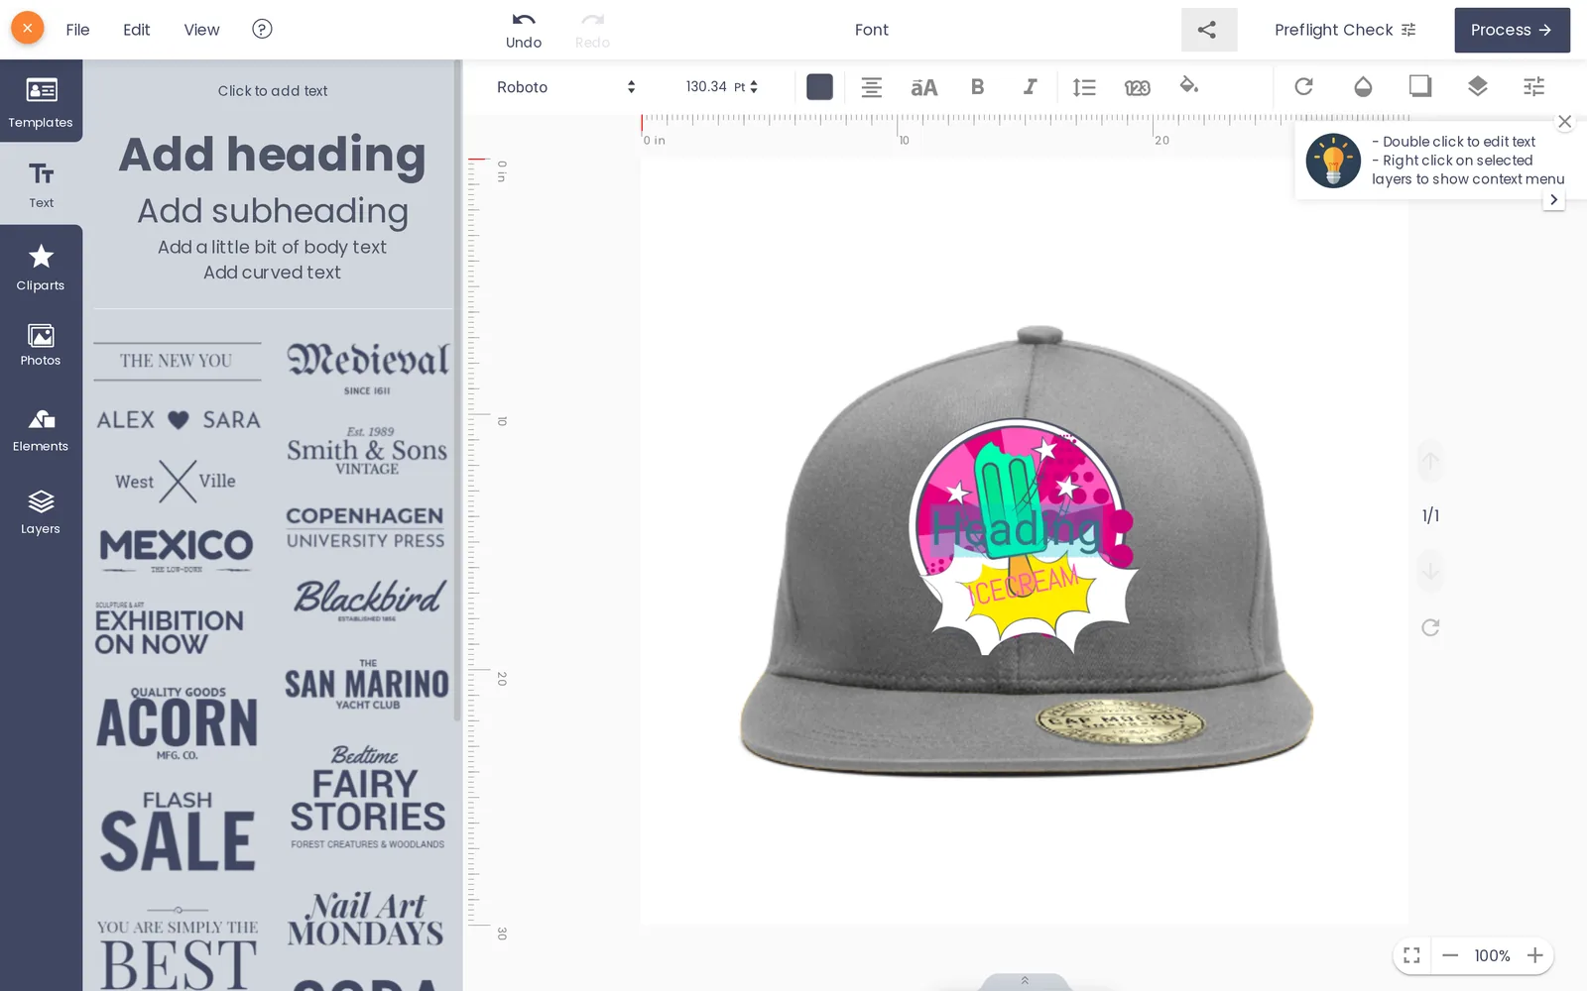Dismiss the tips popup
The height and width of the screenshot is (991, 1587).
click(x=1565, y=122)
